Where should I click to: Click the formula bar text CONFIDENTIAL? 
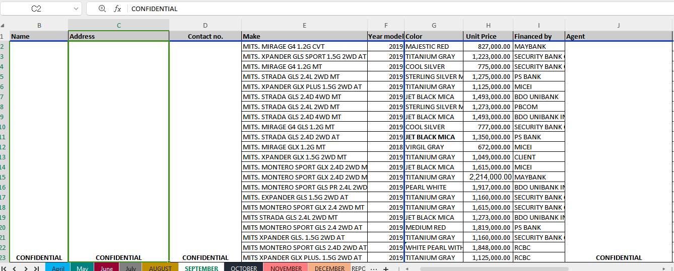point(155,9)
